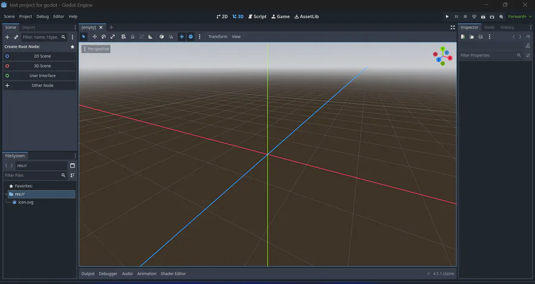
Task: Load an existing resource in Inspector
Action: click(471, 36)
